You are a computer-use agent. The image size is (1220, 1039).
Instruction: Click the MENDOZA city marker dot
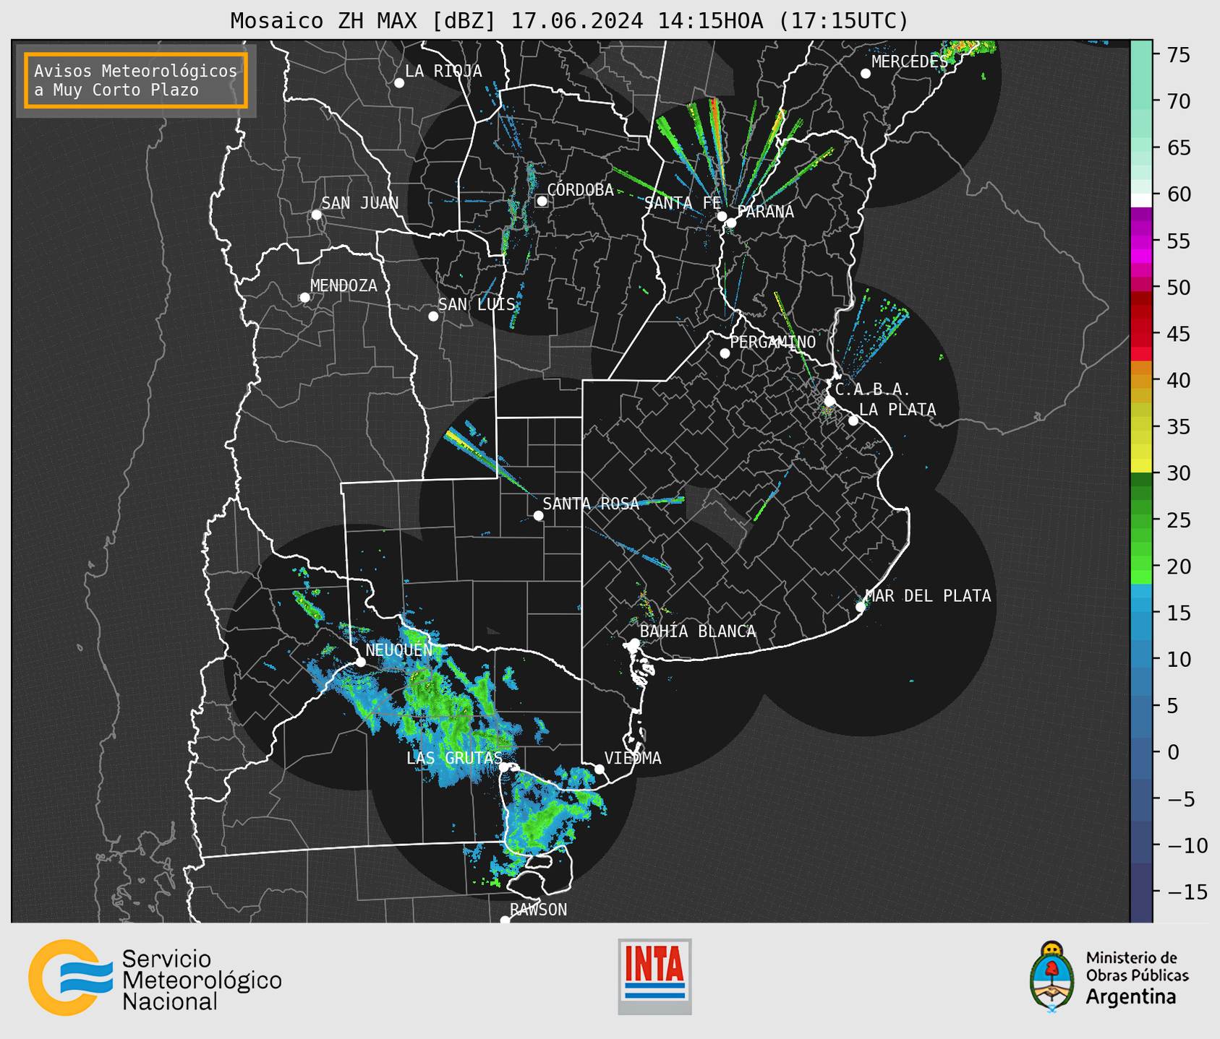tap(304, 298)
